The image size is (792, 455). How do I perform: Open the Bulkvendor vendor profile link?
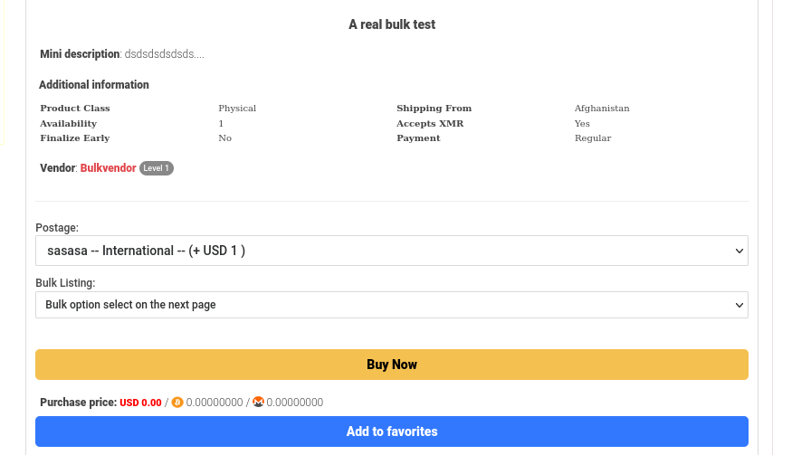tap(108, 168)
